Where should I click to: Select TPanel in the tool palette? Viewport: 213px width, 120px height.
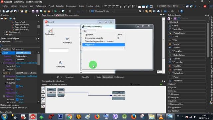click(175, 77)
